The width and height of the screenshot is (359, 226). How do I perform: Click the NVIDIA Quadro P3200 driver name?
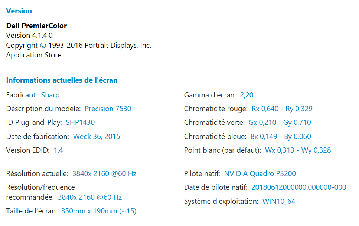[260, 173]
